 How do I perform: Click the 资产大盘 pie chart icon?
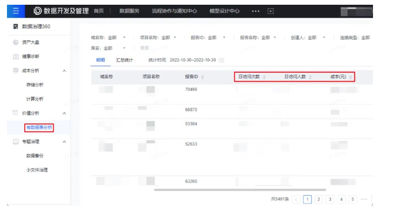coord(16,42)
